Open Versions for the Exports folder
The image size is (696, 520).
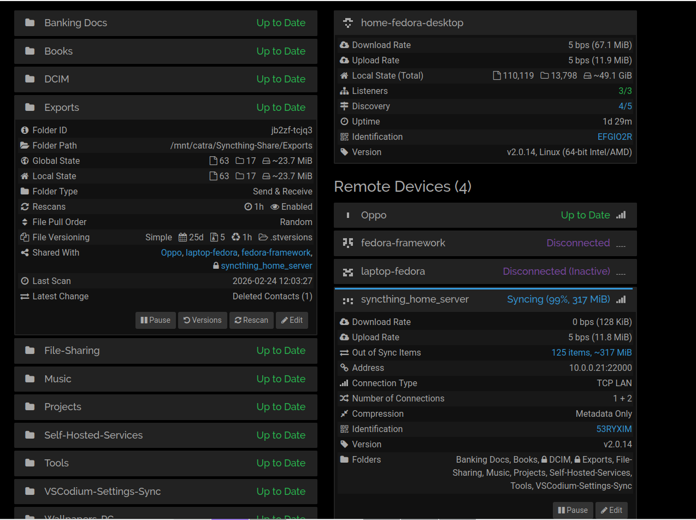202,320
